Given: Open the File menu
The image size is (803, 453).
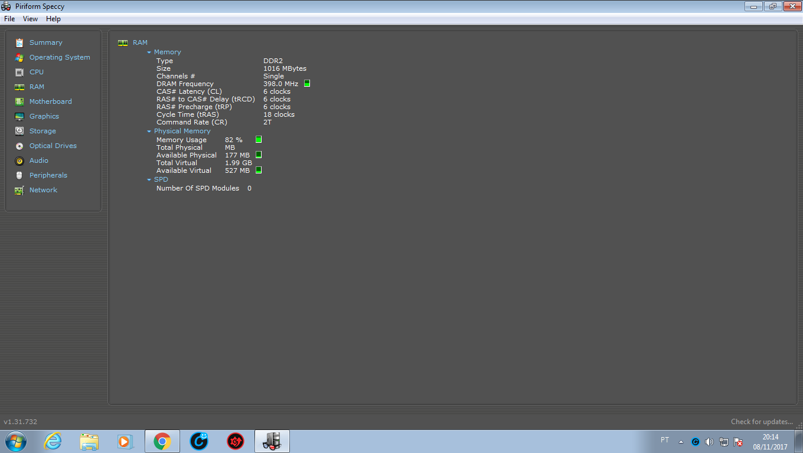Looking at the screenshot, I should pos(9,19).
